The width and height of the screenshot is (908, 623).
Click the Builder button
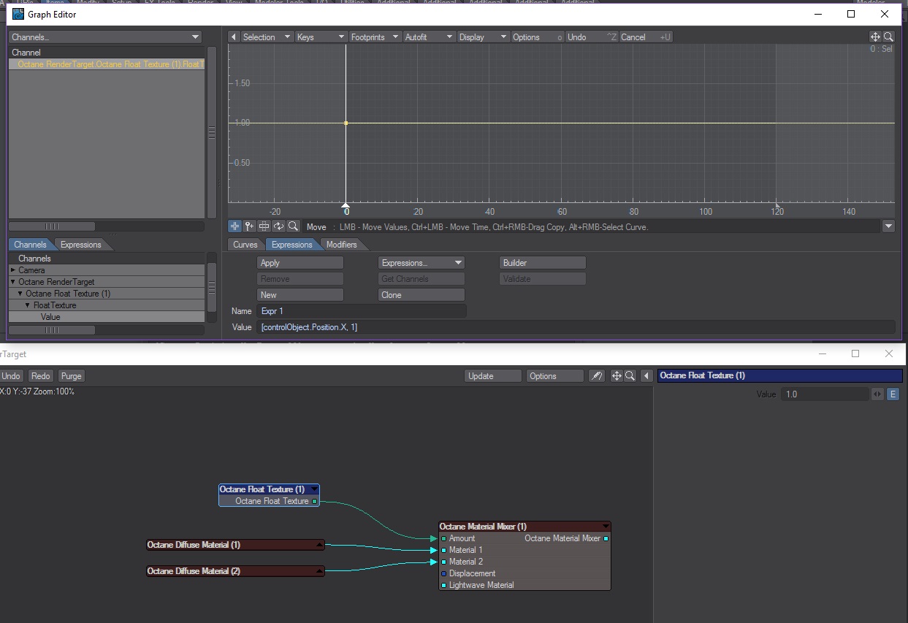click(x=543, y=263)
